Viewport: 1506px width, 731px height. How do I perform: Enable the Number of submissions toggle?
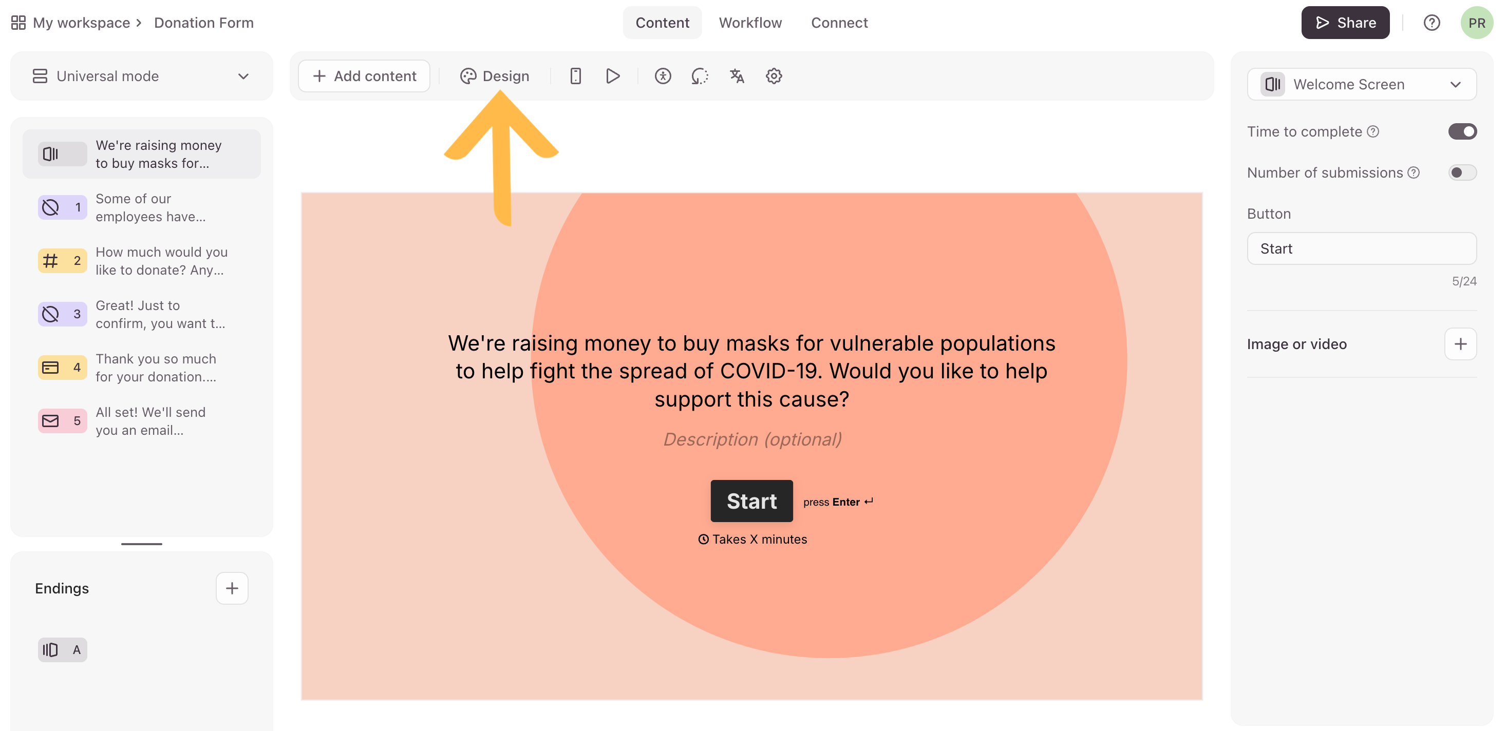point(1461,172)
